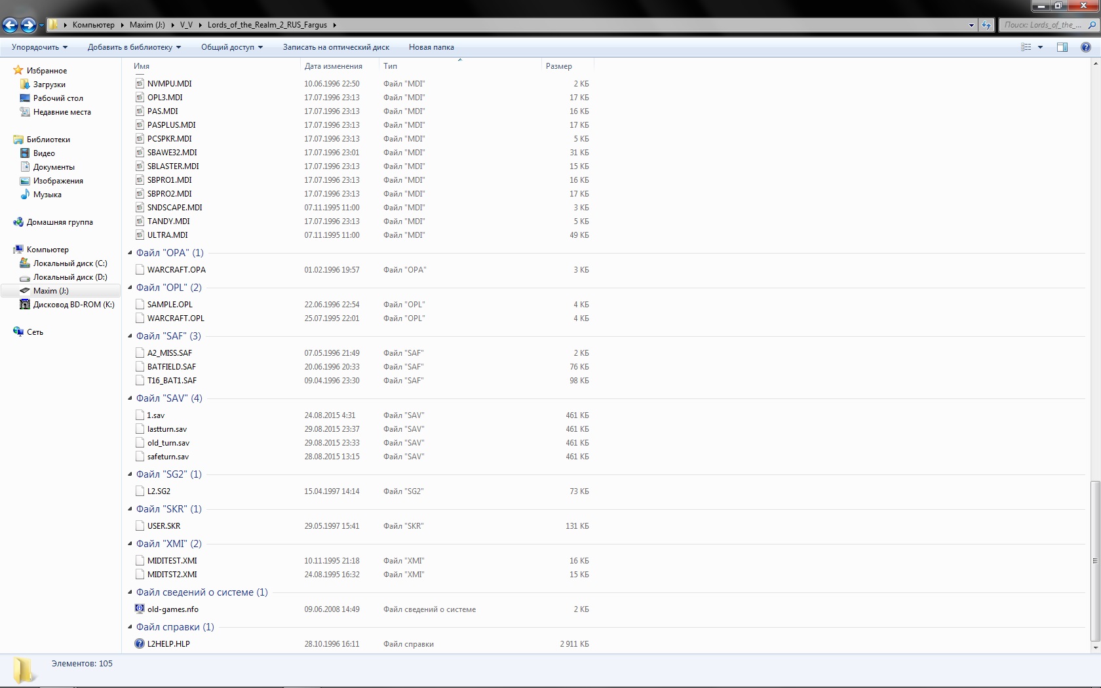Select the file lastturn.sav
This screenshot has width=1101, height=688.
tap(167, 429)
